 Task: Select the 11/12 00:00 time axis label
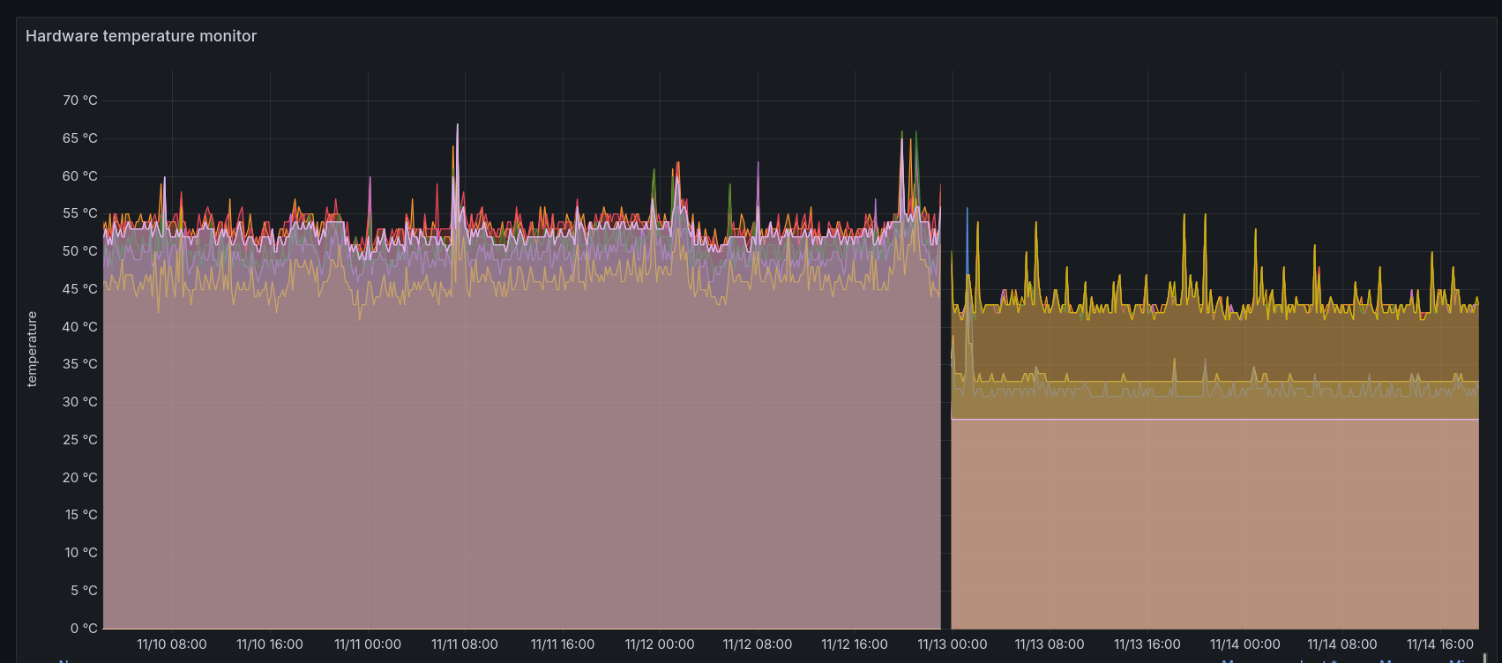(660, 644)
